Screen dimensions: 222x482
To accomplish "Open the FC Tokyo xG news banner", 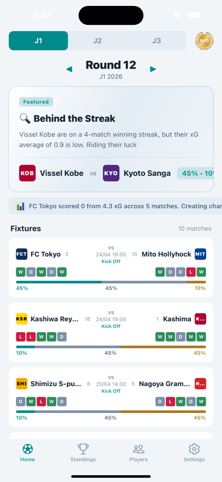I will click(111, 206).
